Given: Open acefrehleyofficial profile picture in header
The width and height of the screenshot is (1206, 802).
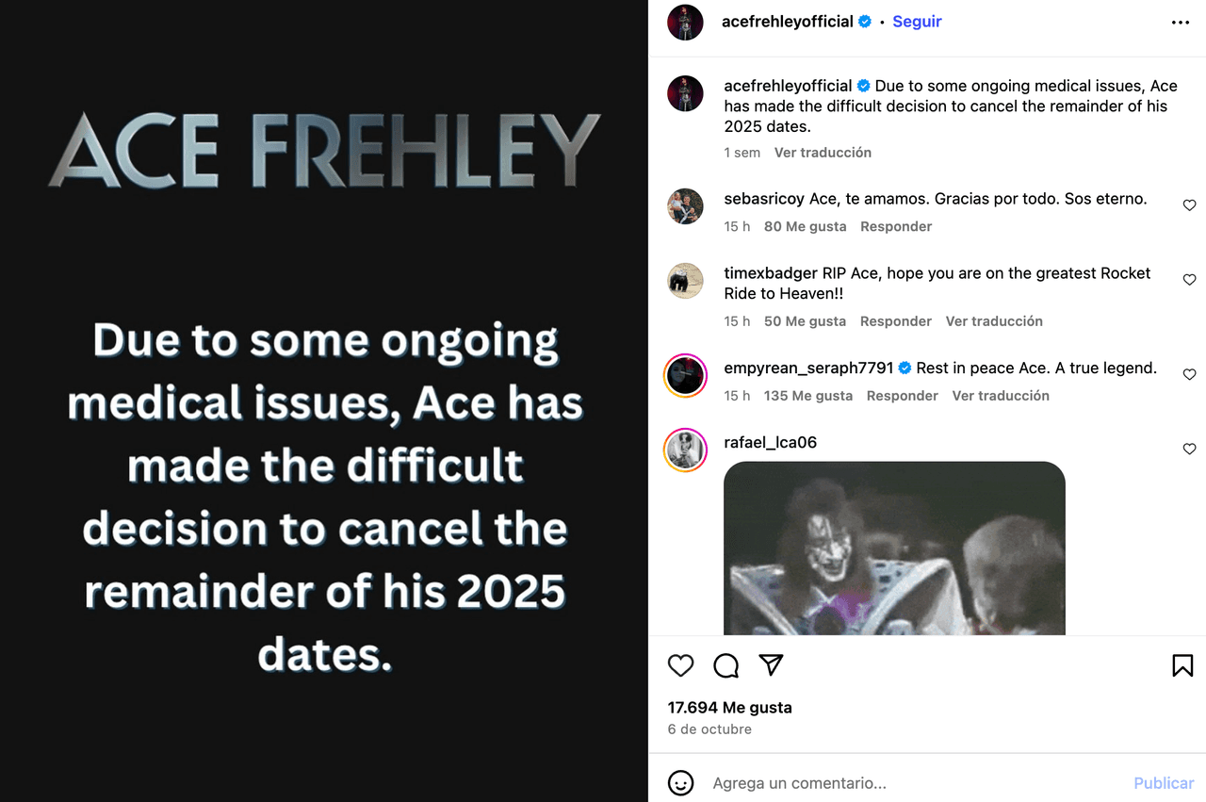Looking at the screenshot, I should click(685, 23).
